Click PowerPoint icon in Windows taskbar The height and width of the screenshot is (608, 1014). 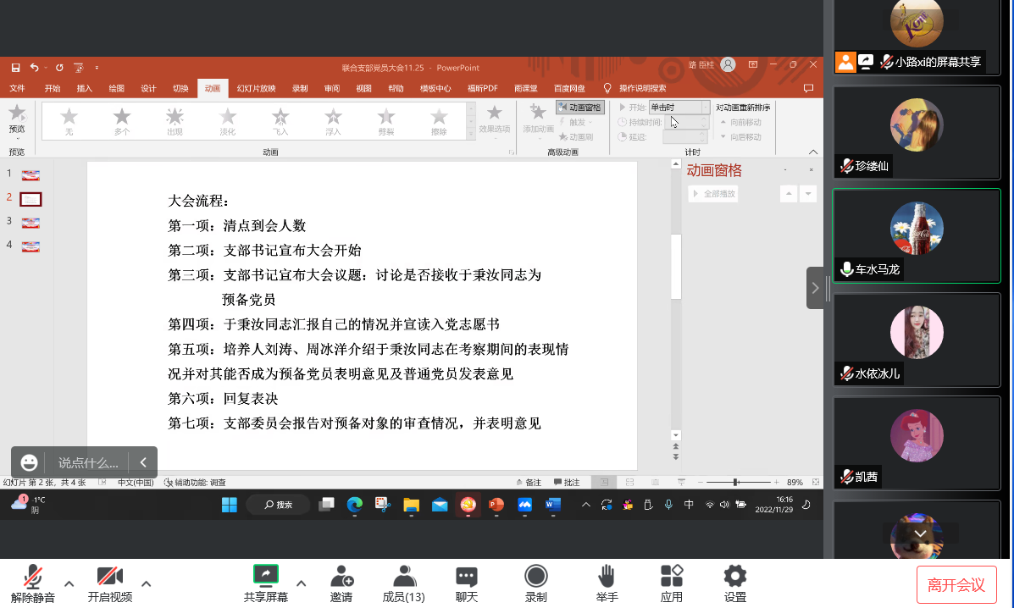pos(496,505)
